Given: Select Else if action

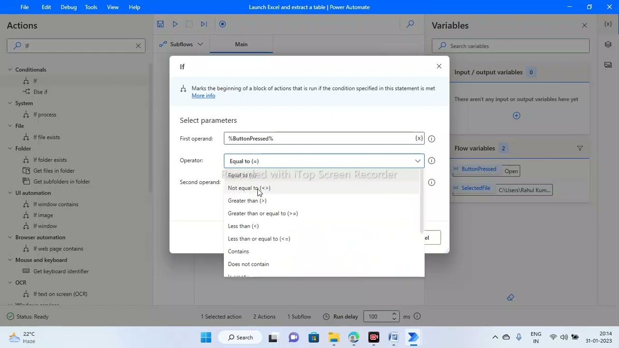Looking at the screenshot, I should click(x=40, y=92).
